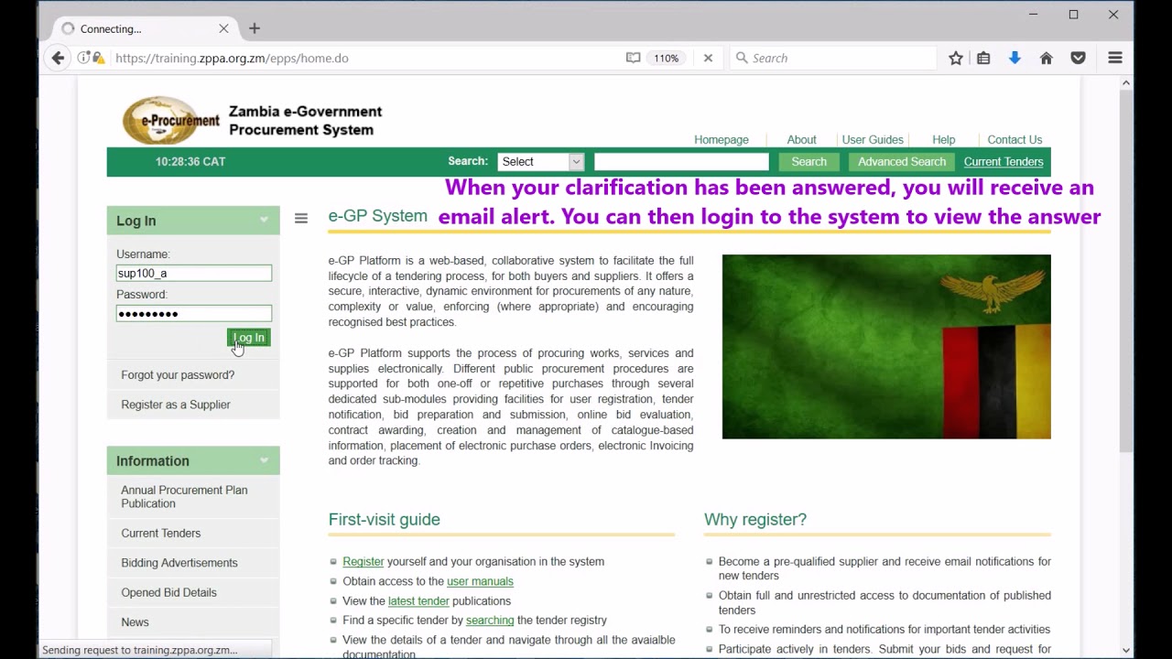Click the Log In button
The image size is (1172, 659).
[x=249, y=338]
